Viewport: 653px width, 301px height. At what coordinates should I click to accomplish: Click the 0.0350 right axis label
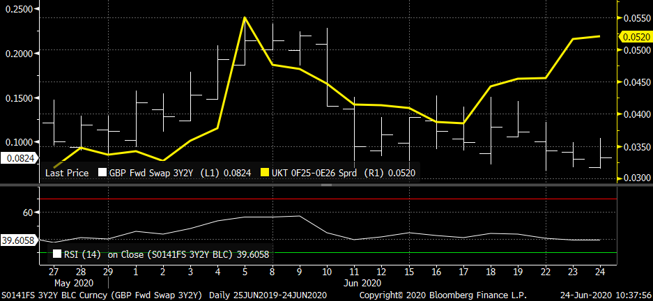636,146
